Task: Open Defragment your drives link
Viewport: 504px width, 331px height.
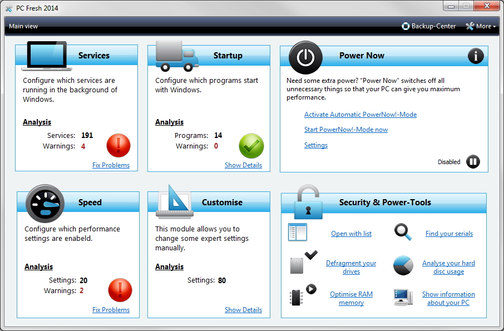Action: (x=350, y=267)
